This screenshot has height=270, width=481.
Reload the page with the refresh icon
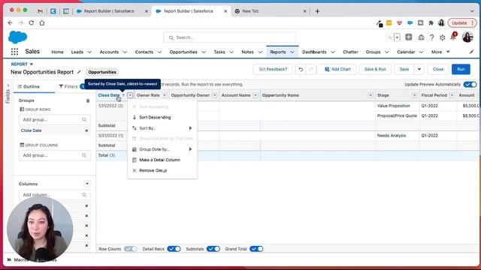(x=32, y=22)
